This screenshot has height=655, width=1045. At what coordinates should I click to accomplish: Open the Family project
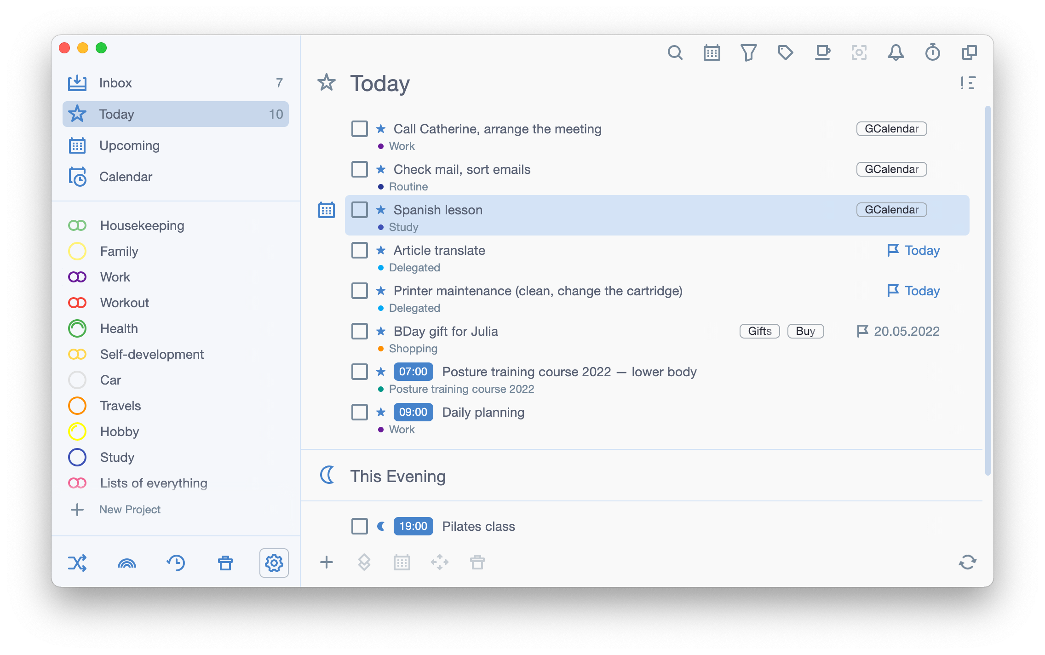176,251
